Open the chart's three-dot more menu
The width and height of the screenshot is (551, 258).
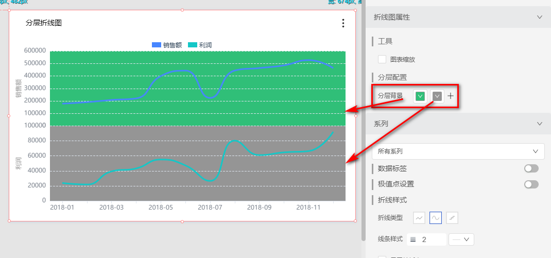point(343,23)
